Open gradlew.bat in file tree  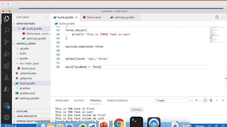click(31, 93)
